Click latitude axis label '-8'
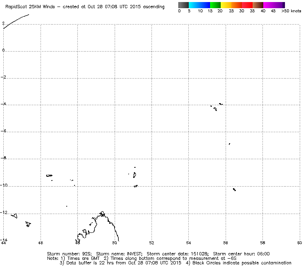The width and height of the screenshot is (303, 266). (x=3, y=158)
